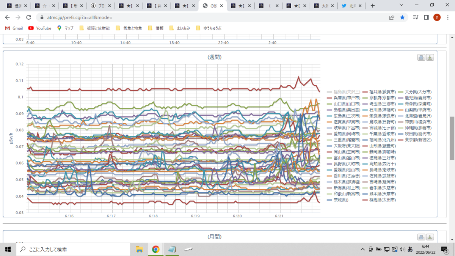This screenshot has width=455, height=256.
Task: Click the Windows Start button
Action: [8, 249]
